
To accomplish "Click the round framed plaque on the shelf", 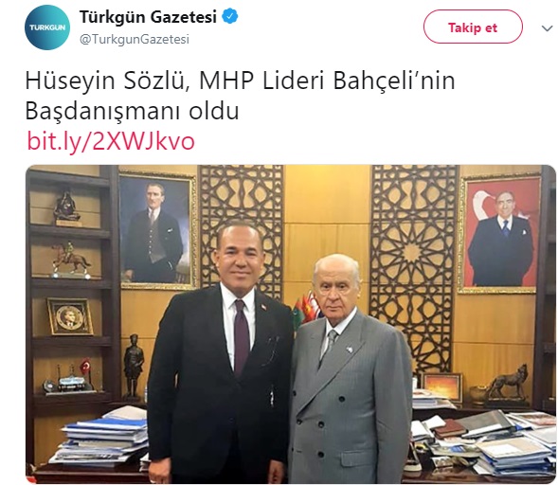I will coord(70,316).
